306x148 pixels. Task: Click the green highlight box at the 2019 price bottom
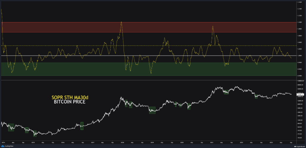[x=152, y=110]
